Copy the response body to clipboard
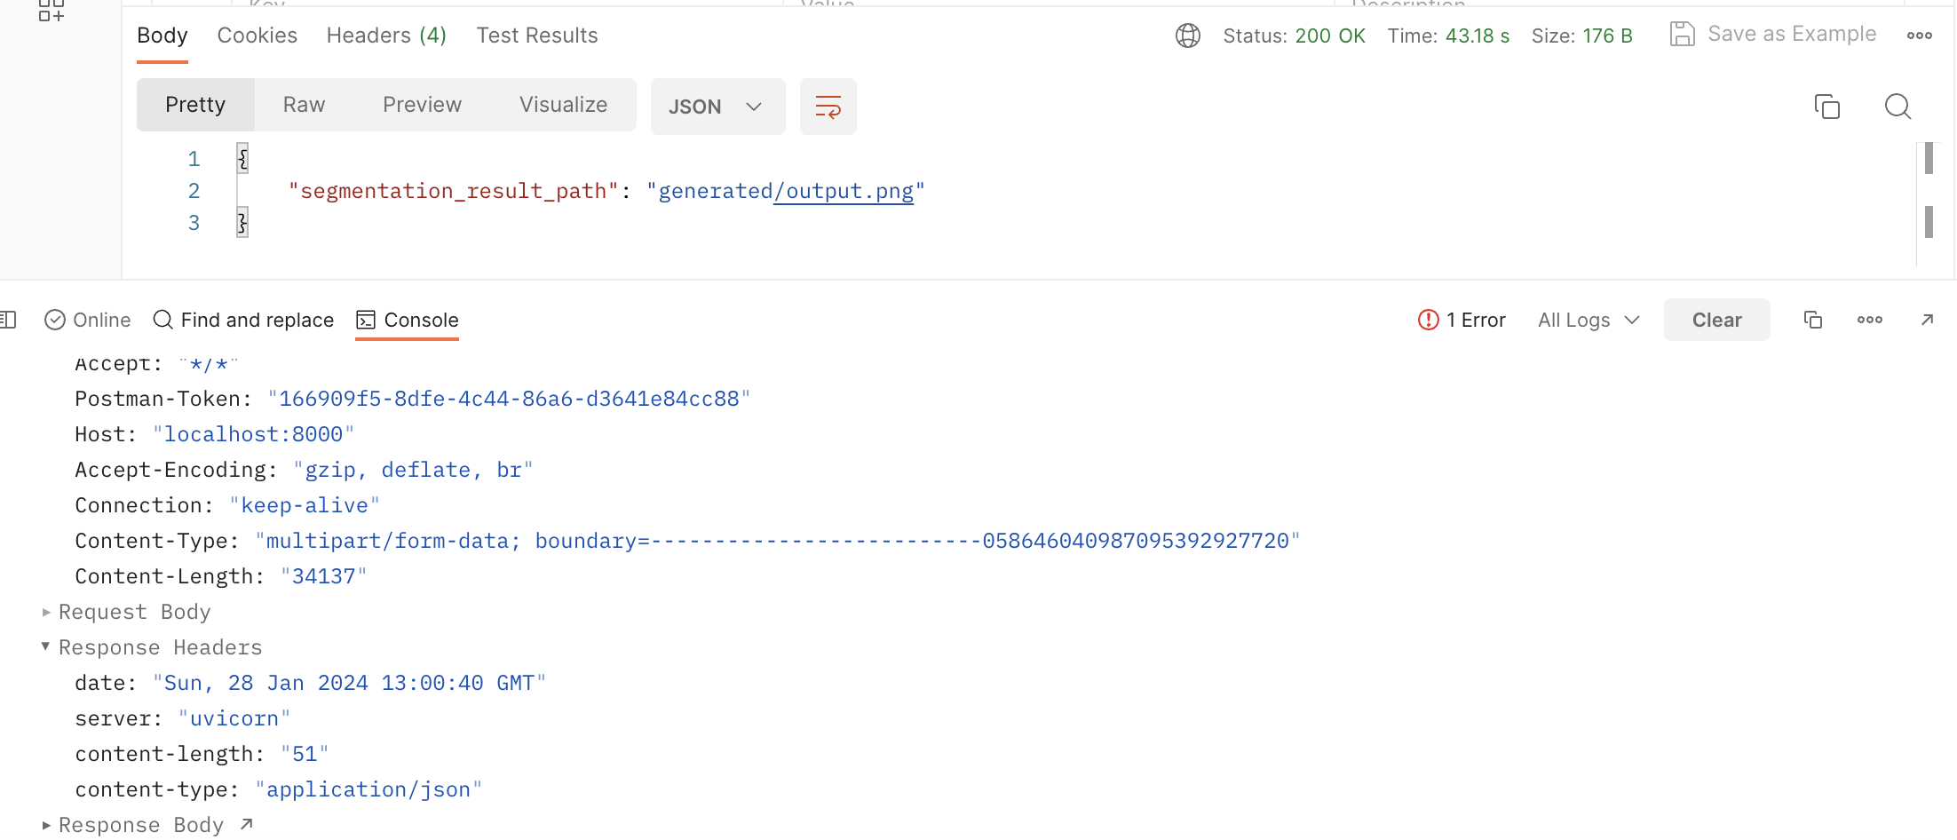This screenshot has height=840, width=1957. [1826, 107]
